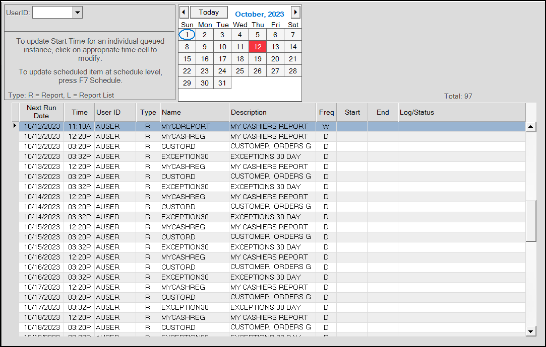Click the scrollbar down arrow
This screenshot has width=546, height=347.
[x=531, y=331]
